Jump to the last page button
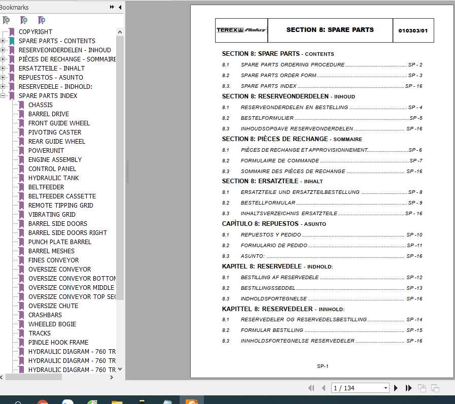 (408, 388)
